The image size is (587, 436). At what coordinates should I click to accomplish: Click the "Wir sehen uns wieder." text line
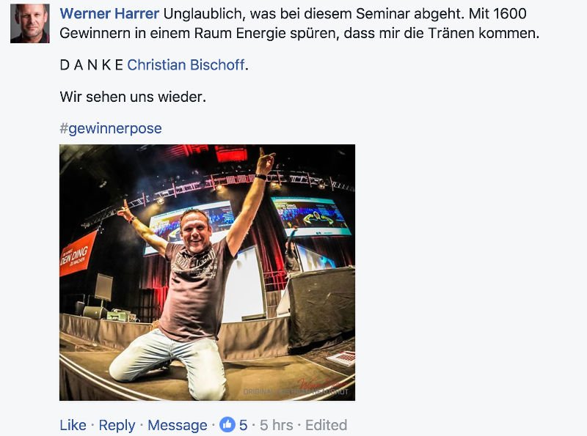click(133, 97)
